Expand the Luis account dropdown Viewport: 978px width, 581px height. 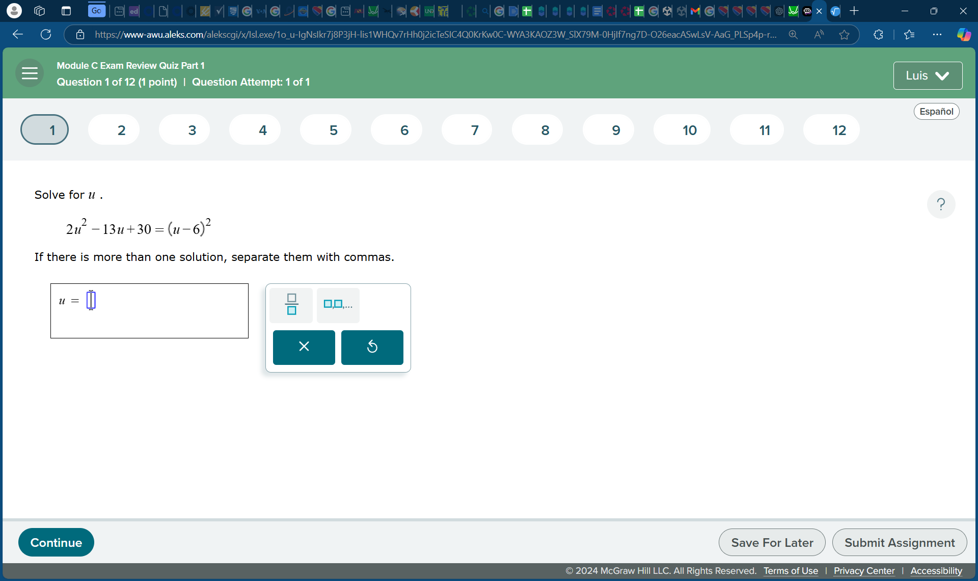[926, 75]
